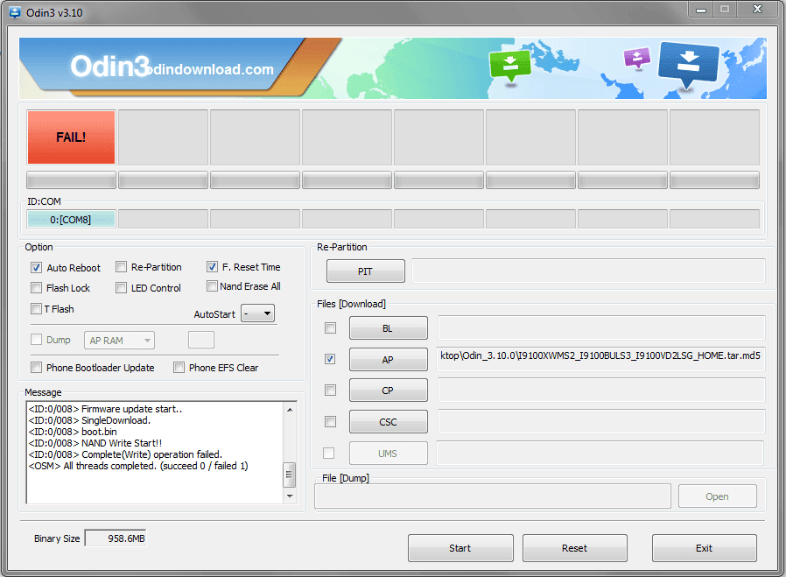
Task: Click the Start button
Action: click(460, 548)
